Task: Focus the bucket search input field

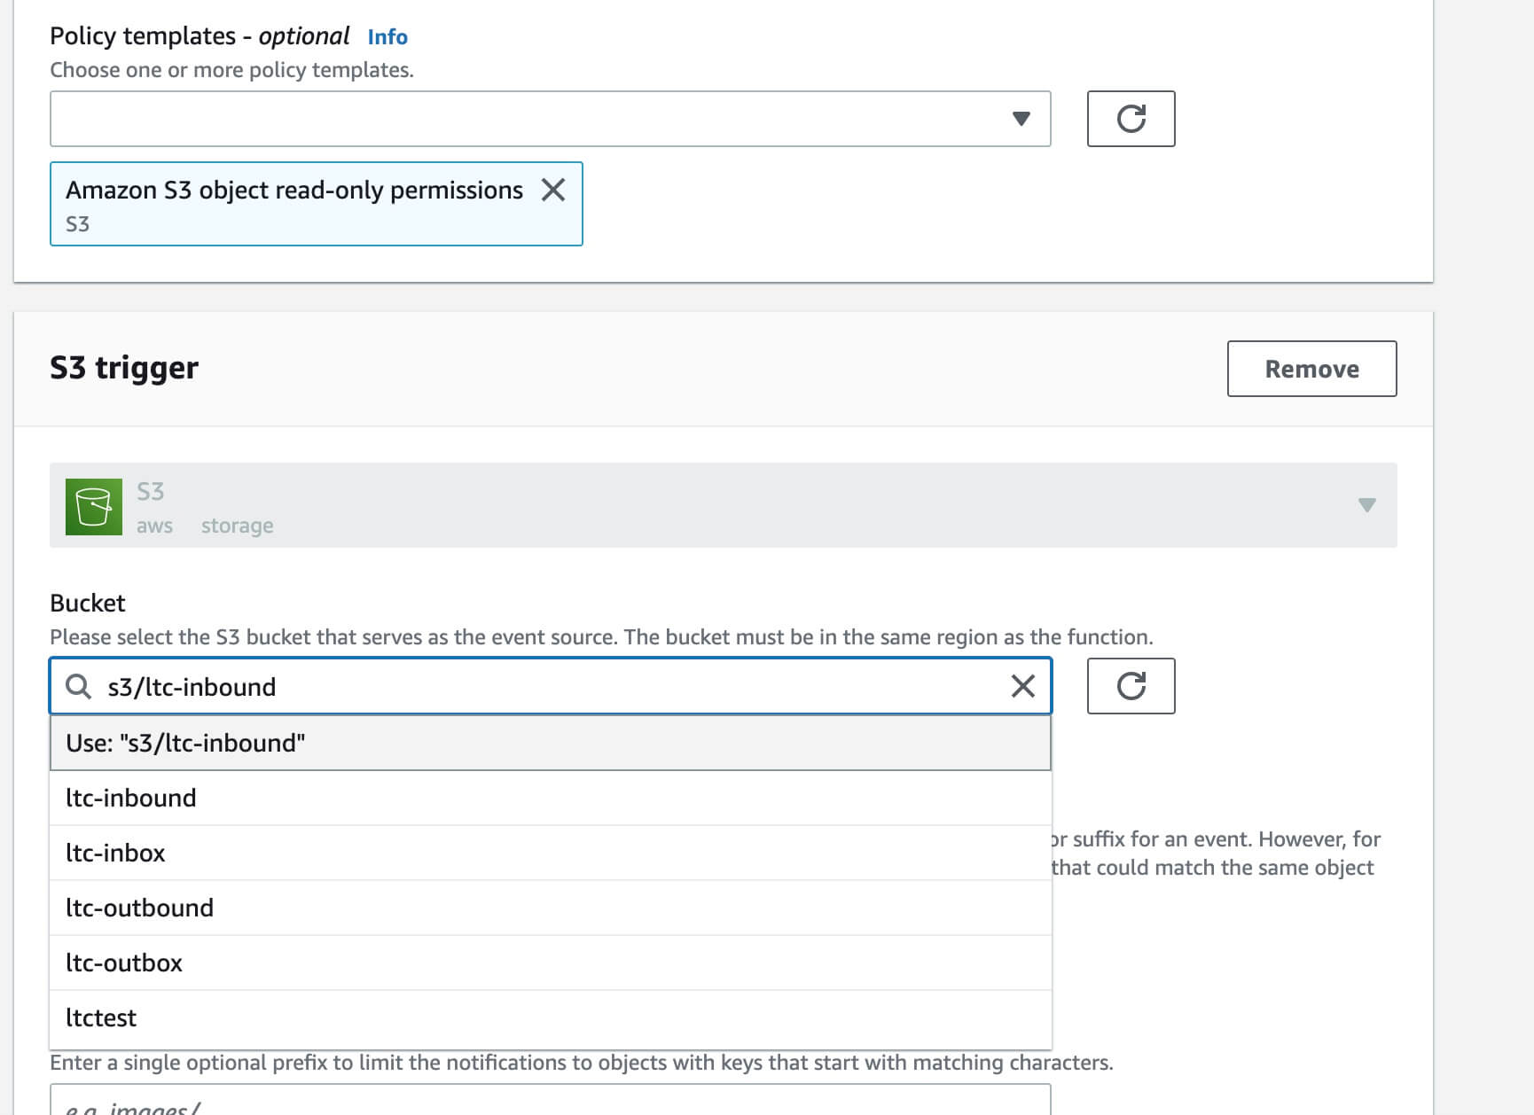Action: (550, 686)
